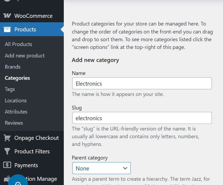Viewport: 223px width, 185px height.
Task: View product Reviews
Action: (x=14, y=123)
